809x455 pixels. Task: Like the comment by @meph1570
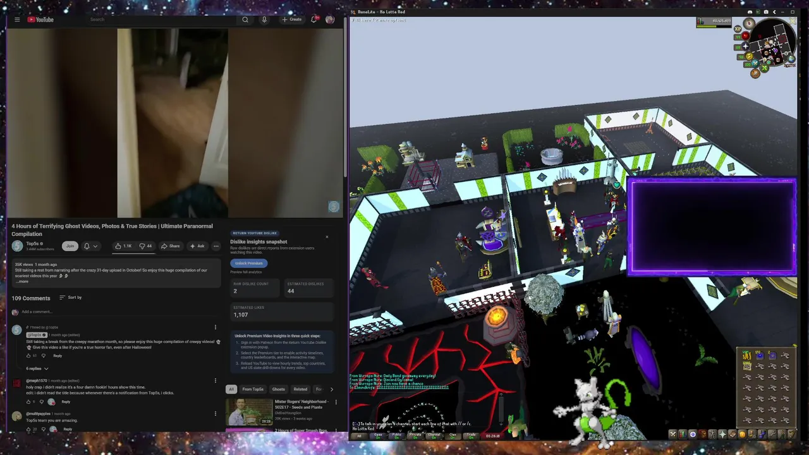28,402
